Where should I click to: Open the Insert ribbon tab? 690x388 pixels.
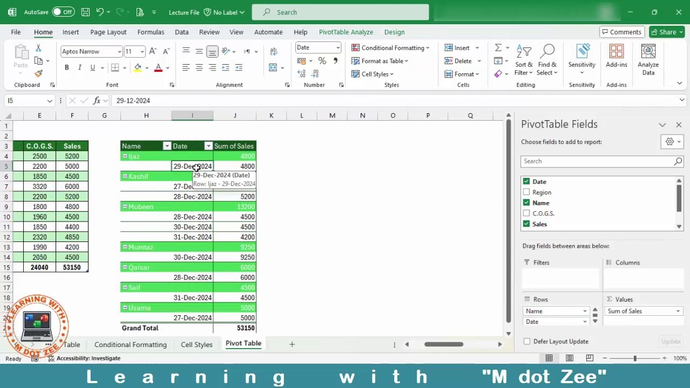[71, 32]
